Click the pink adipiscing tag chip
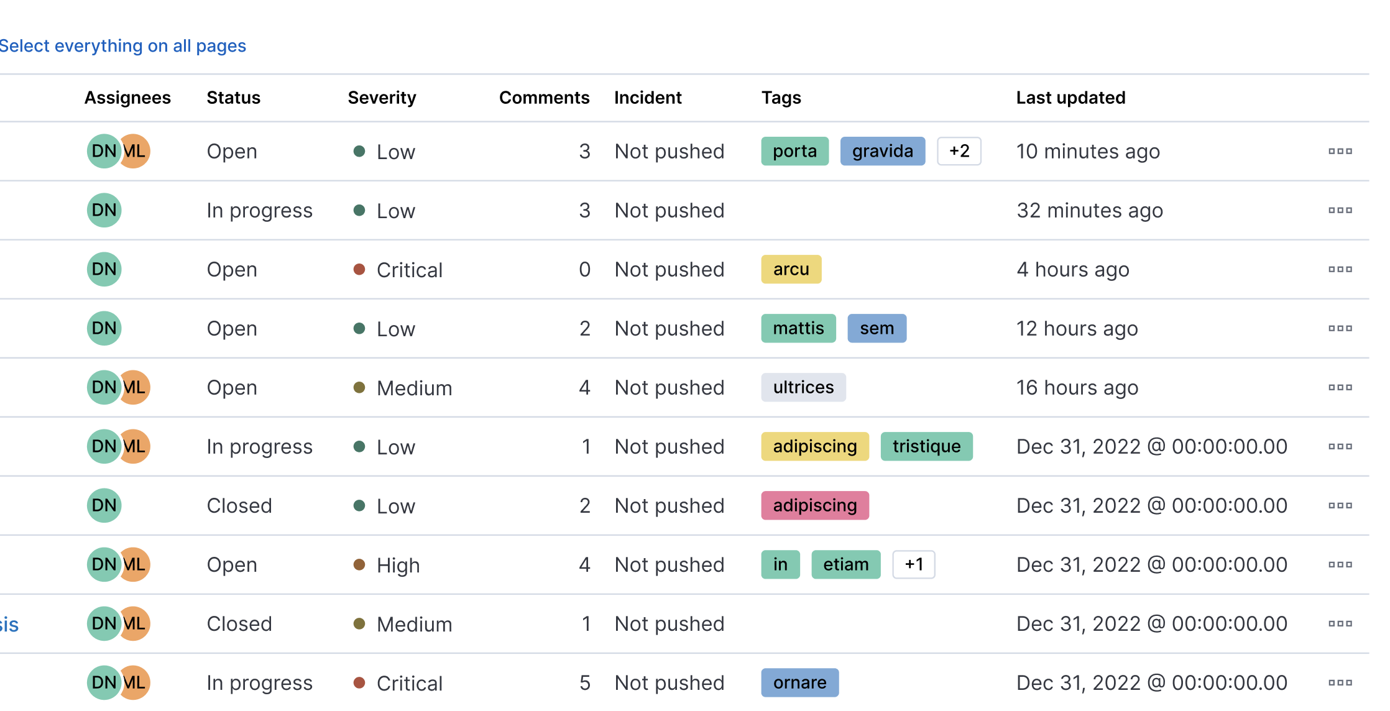Viewport: 1390px width, 711px height. tap(814, 505)
